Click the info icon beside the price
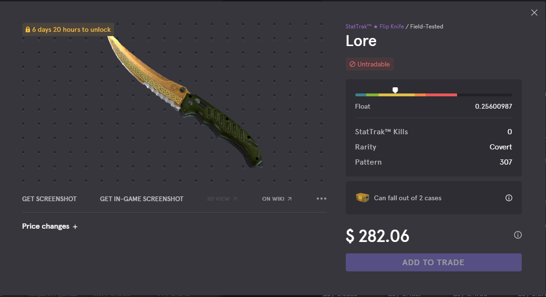This screenshot has height=297, width=546. coord(518,235)
